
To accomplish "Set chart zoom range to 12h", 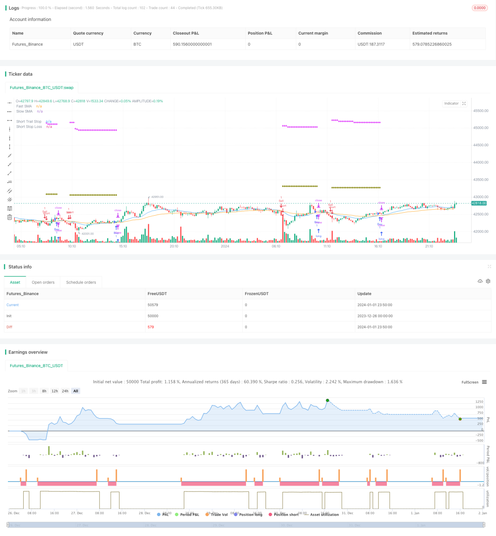I will point(55,391).
